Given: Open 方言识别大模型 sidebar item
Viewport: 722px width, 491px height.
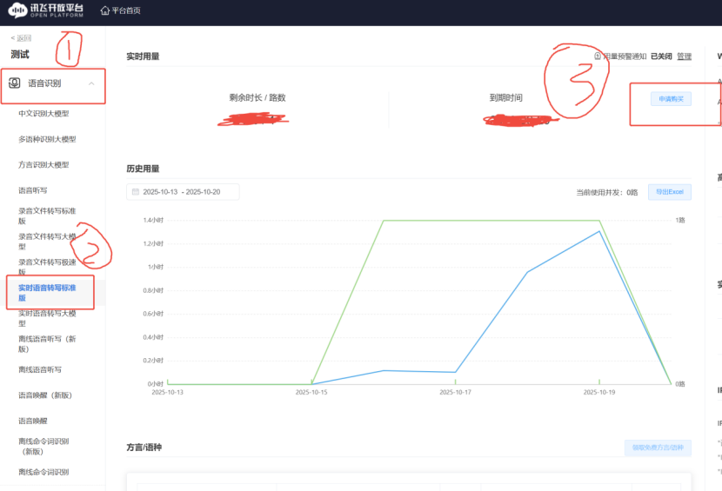Looking at the screenshot, I should (43, 164).
